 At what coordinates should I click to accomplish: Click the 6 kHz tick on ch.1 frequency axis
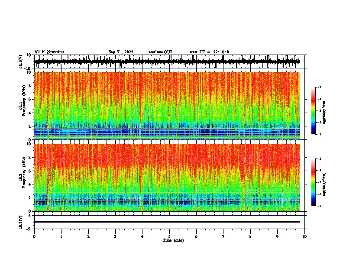click(x=30, y=100)
